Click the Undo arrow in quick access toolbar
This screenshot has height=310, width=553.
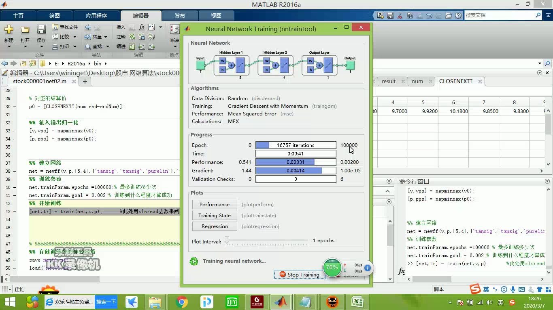tap(429, 15)
